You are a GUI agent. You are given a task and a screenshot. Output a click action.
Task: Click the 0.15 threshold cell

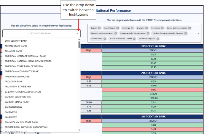pyautogui.click(x=91, y=86)
